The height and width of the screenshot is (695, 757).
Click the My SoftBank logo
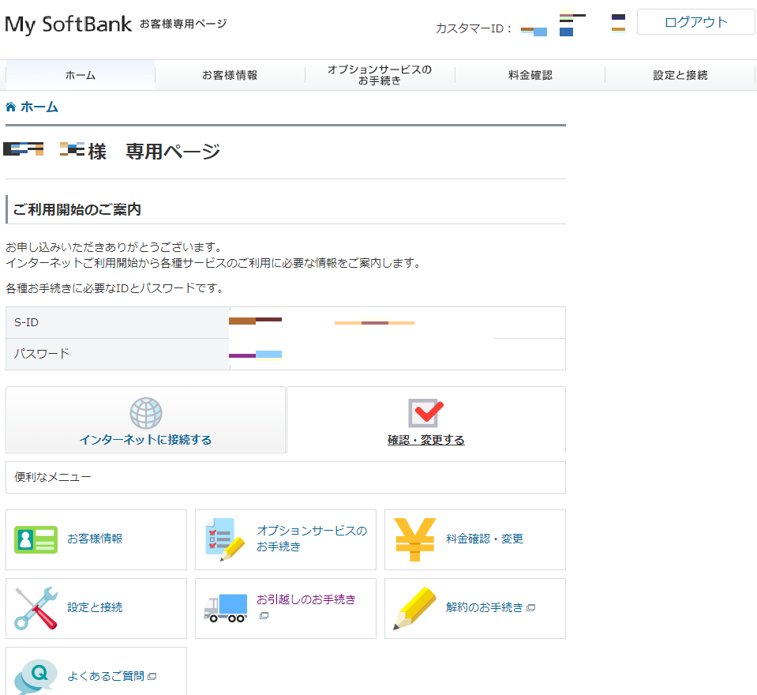(68, 24)
